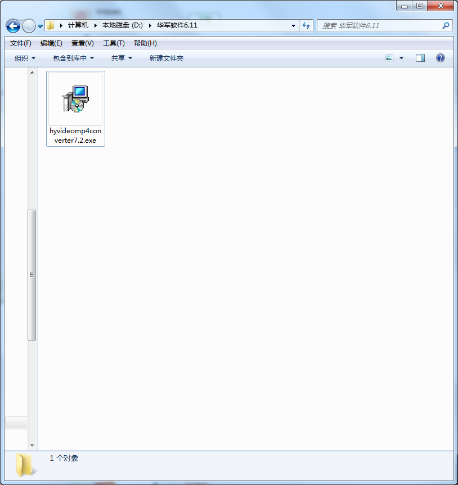Click the folder icon in the address bar

point(50,26)
